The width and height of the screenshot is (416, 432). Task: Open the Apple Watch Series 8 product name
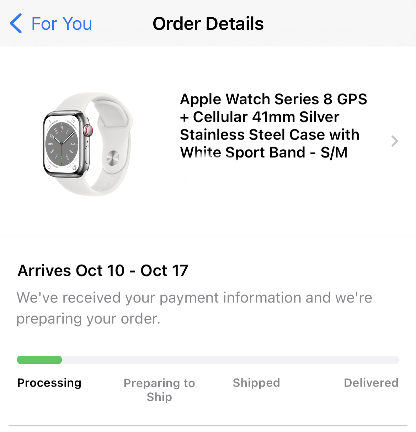tap(273, 126)
